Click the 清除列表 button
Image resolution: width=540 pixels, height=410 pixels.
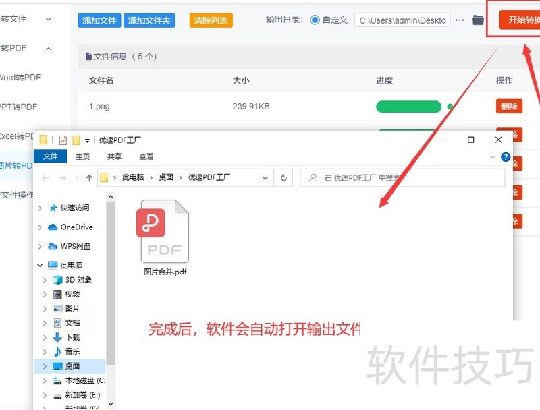(x=211, y=20)
